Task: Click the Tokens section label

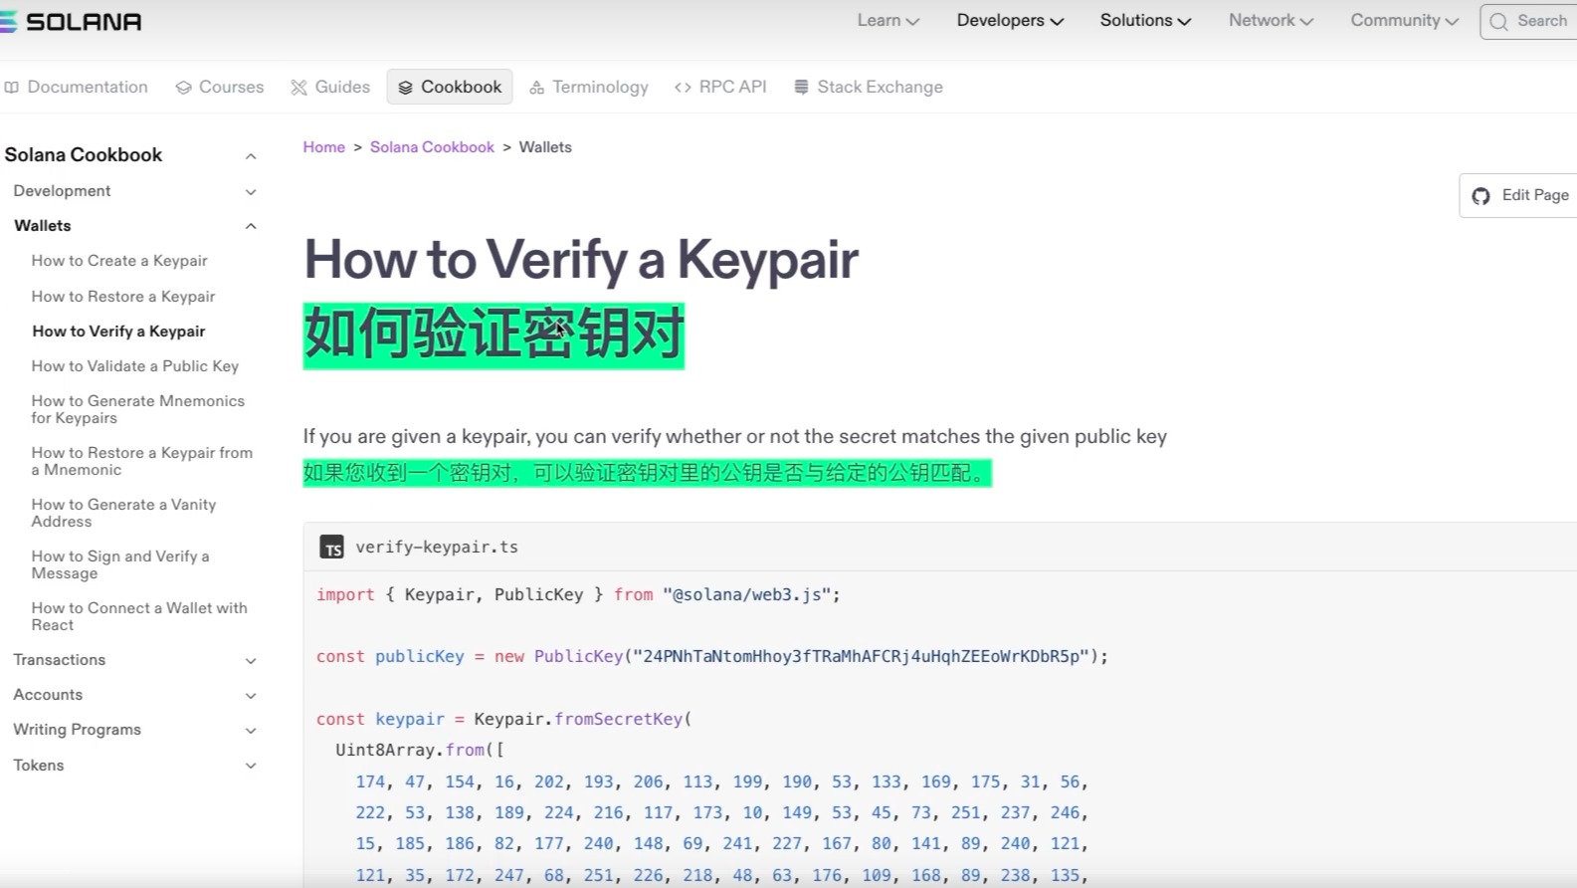Action: [x=39, y=766]
